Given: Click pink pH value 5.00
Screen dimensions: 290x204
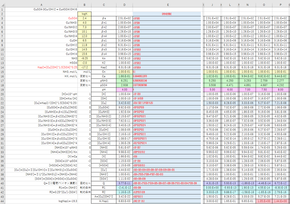Looking at the screenshot, I should (x=212, y=90).
